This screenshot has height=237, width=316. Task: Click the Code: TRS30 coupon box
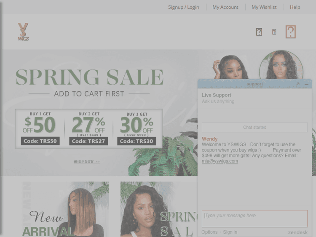click(x=137, y=141)
